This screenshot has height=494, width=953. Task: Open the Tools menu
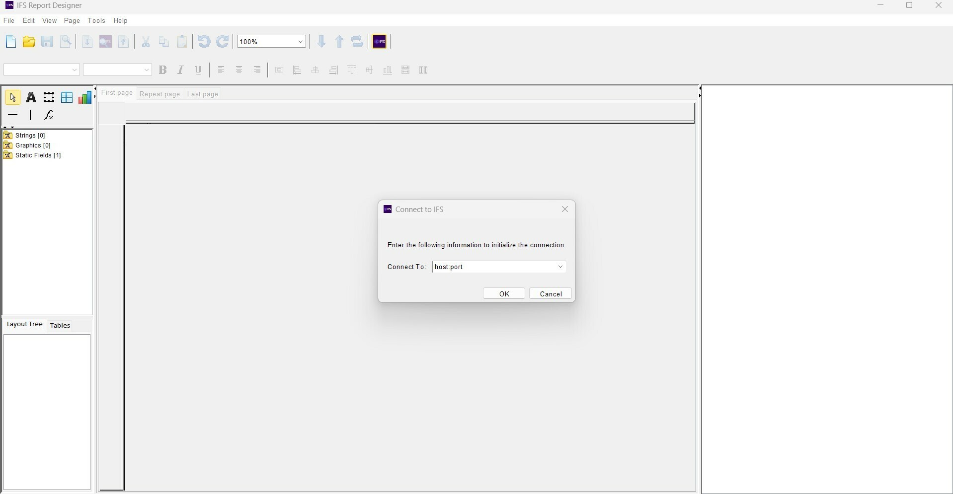(96, 21)
